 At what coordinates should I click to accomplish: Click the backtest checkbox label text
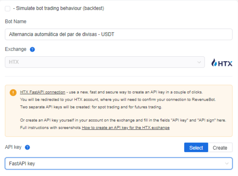point(59,8)
